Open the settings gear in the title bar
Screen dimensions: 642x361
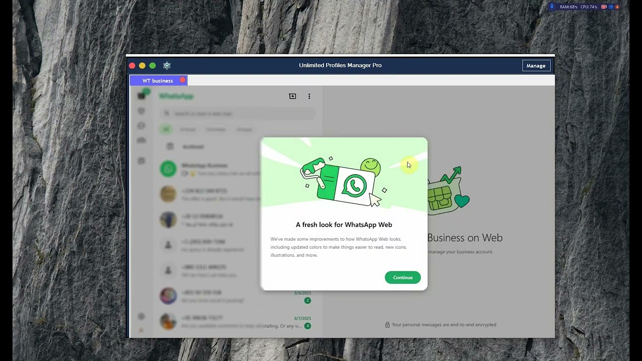click(x=167, y=66)
